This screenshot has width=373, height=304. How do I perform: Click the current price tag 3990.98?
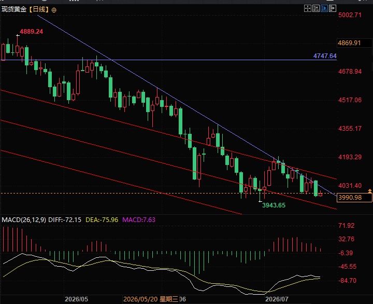pyautogui.click(x=354, y=198)
